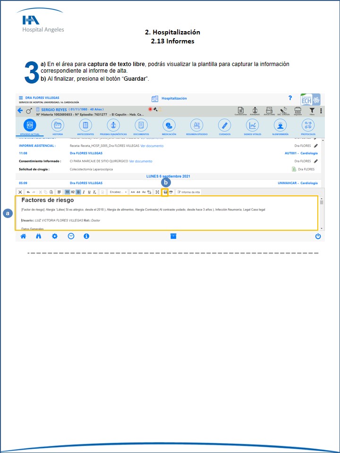Switch to the Antecedentes tab
Screen dimensions: 340x453
(x=85, y=125)
